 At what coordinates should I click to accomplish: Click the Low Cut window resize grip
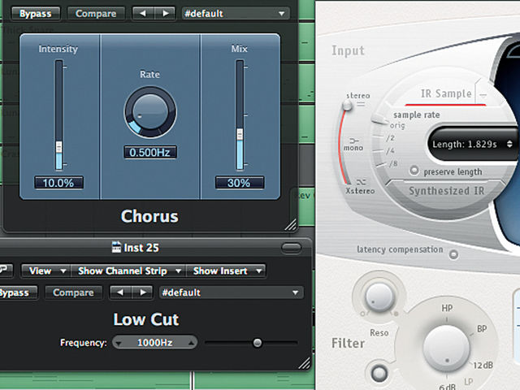pyautogui.click(x=304, y=363)
